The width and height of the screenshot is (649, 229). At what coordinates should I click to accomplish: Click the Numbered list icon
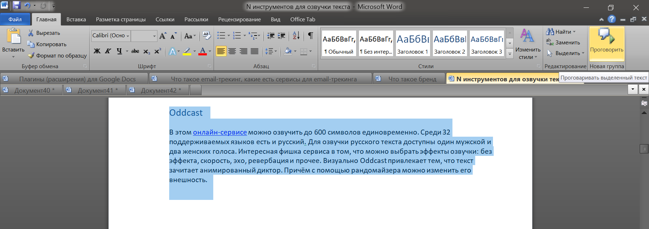(x=237, y=36)
